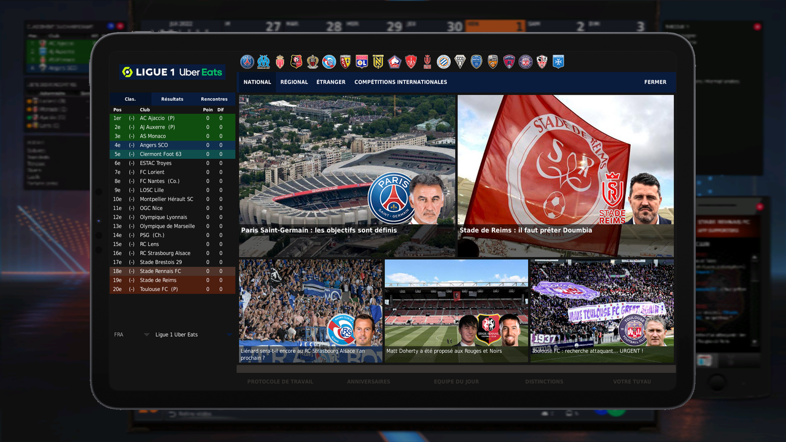
Task: Open the Résultats tab
Action: [x=173, y=99]
